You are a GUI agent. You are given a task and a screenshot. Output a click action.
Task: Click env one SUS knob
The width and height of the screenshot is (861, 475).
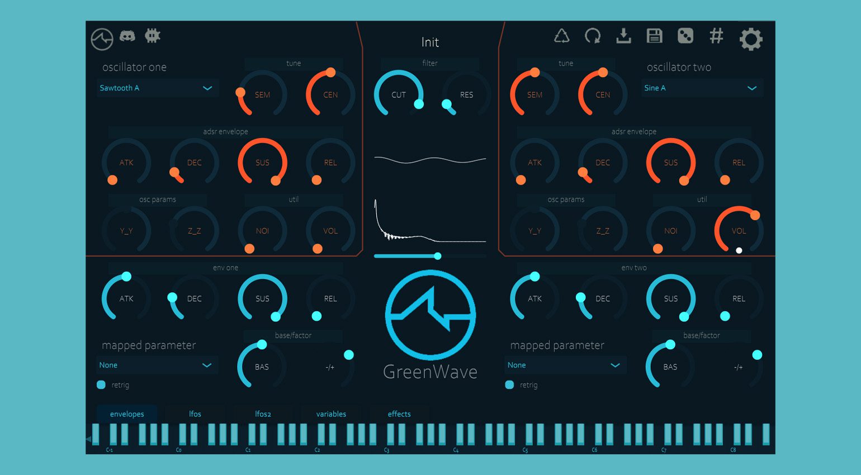click(x=262, y=298)
